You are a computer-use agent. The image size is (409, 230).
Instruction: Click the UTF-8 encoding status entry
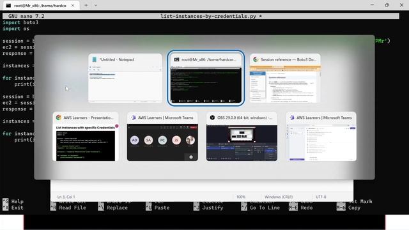(321, 197)
